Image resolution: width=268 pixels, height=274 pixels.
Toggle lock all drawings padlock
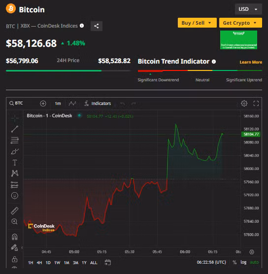(15, 259)
